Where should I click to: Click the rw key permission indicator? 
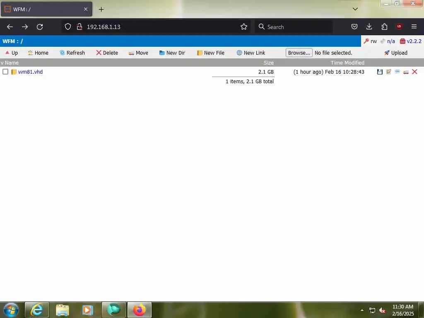tap(370, 41)
